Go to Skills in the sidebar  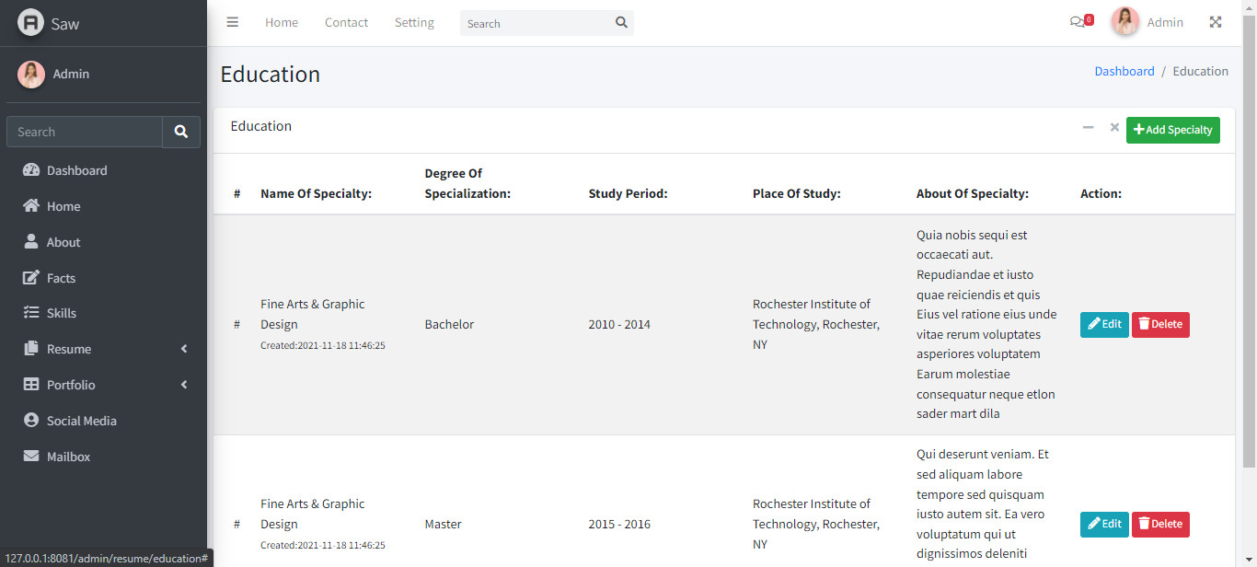click(x=62, y=313)
